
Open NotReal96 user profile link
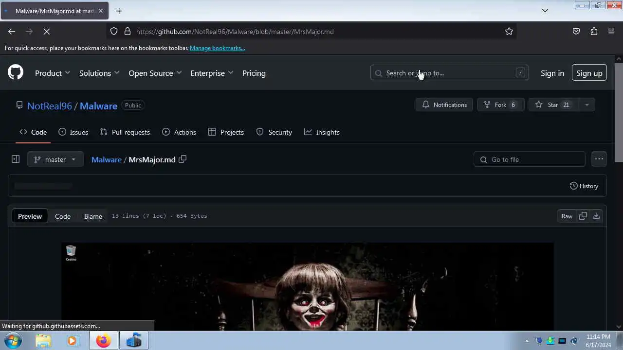(x=50, y=105)
